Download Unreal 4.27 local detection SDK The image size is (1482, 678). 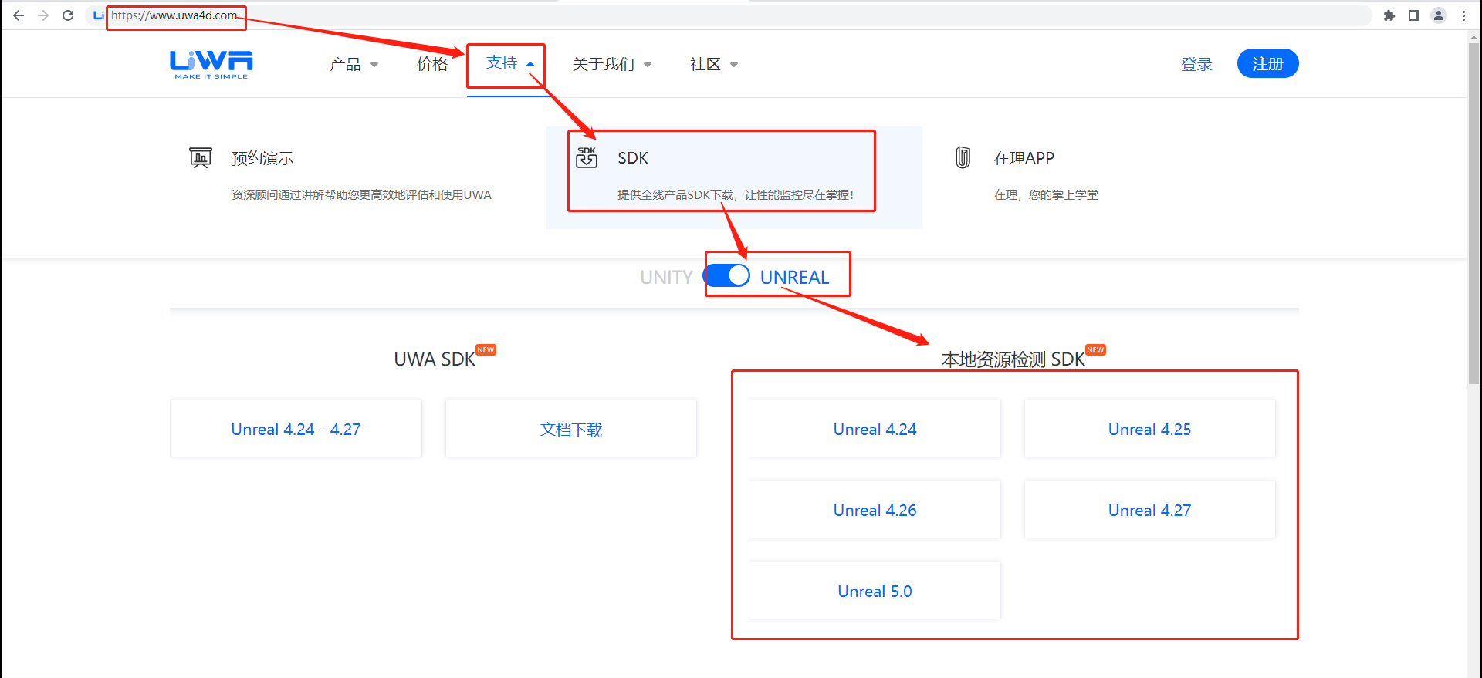coord(1149,510)
